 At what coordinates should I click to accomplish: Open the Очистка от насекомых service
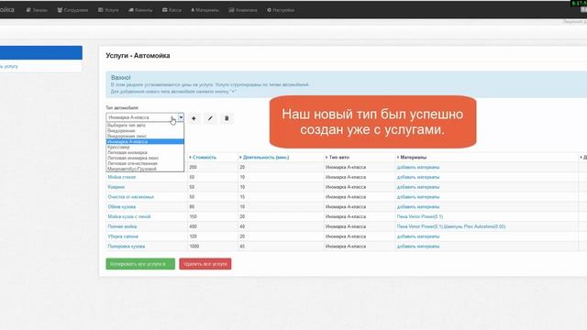point(130,197)
